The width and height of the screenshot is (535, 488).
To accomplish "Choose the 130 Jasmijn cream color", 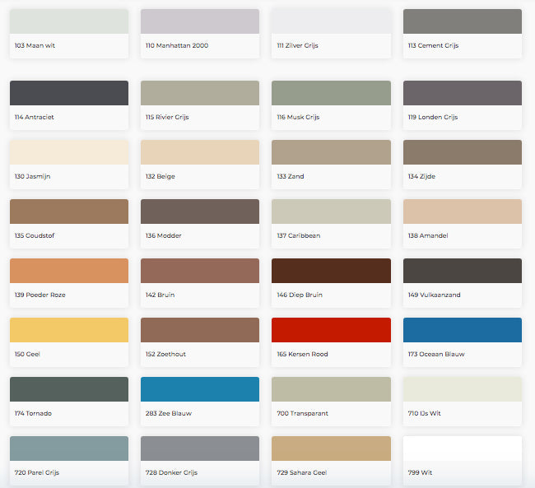I will [x=69, y=152].
